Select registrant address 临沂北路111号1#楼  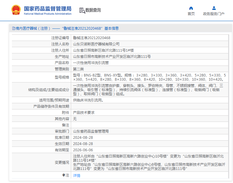click(x=103, y=50)
